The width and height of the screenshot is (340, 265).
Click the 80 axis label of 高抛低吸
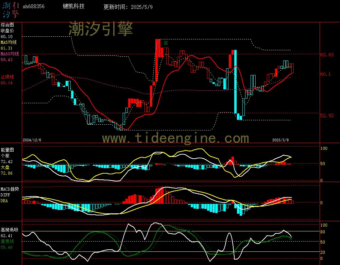point(323,232)
